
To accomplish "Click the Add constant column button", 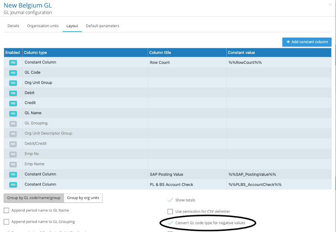I will pos(307,42).
